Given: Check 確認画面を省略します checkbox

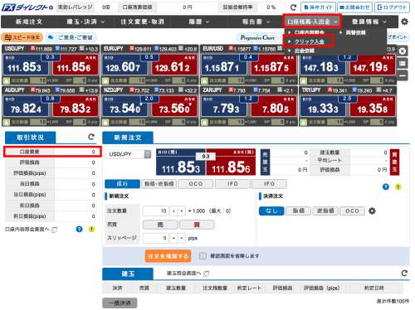Looking at the screenshot, I should click(x=203, y=256).
